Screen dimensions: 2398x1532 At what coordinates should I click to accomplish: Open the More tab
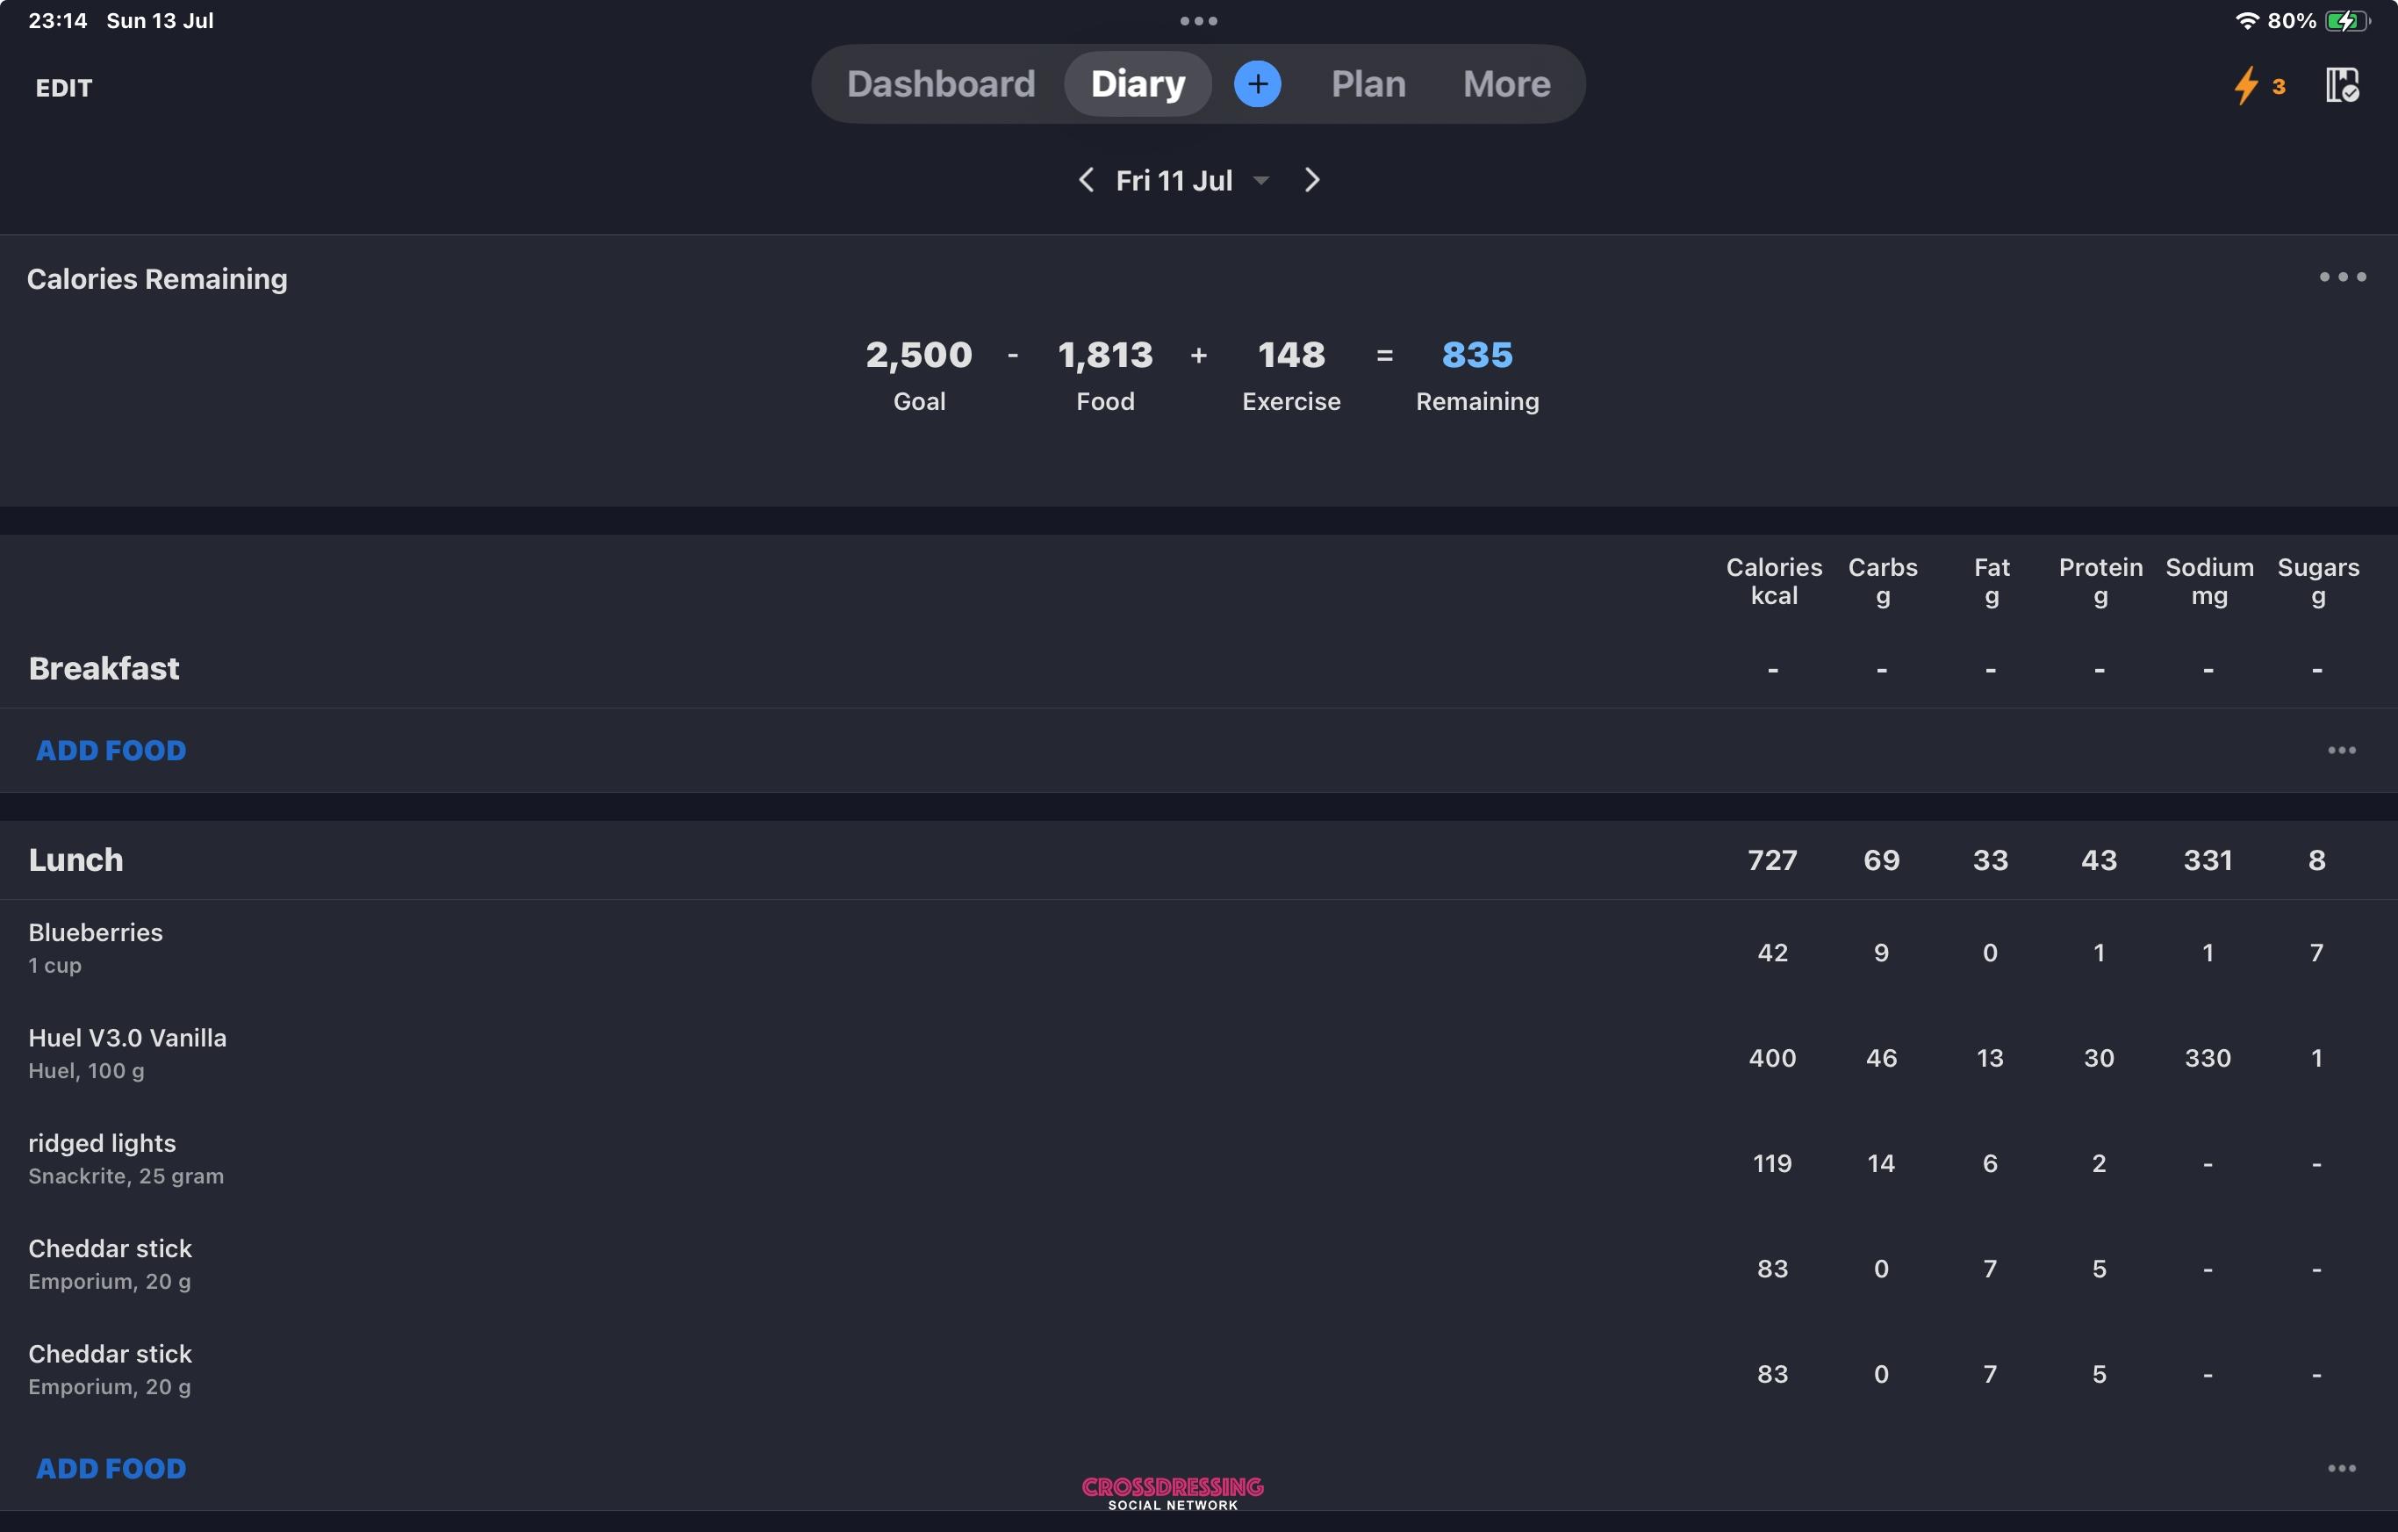click(1505, 83)
